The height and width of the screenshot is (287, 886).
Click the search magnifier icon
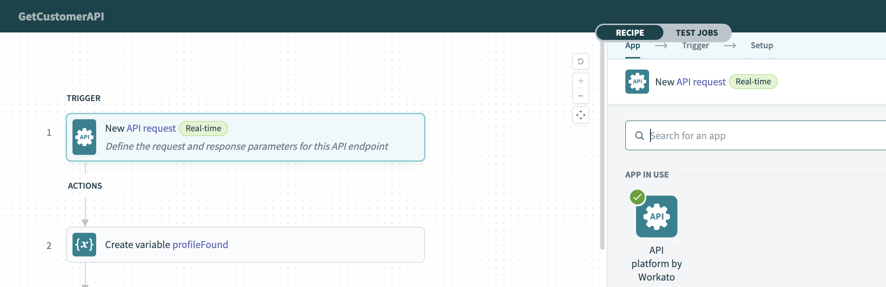point(639,135)
